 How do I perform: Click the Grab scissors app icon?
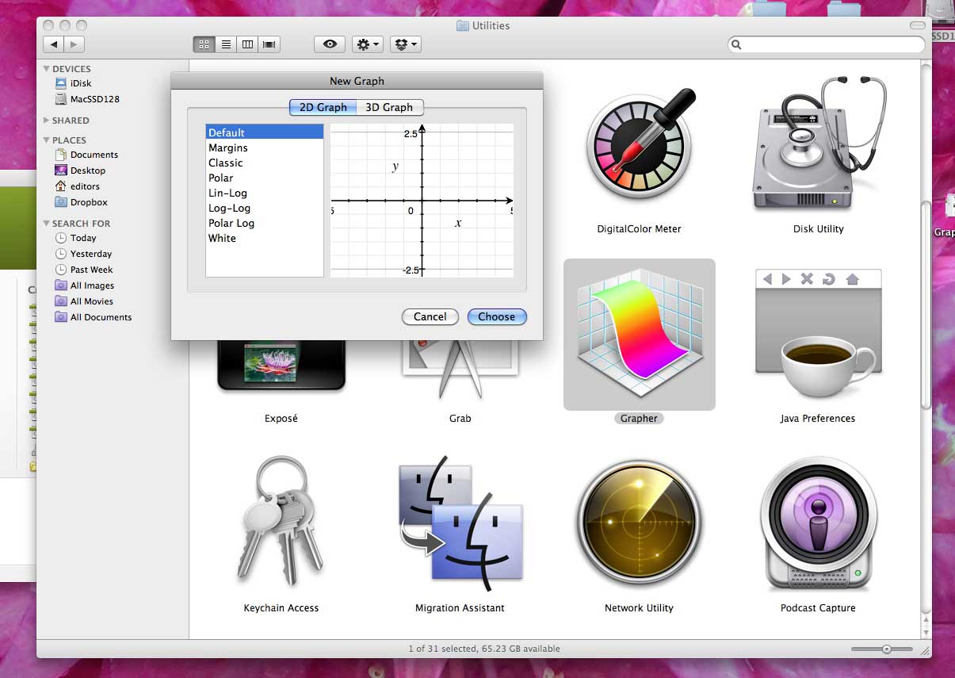460,369
